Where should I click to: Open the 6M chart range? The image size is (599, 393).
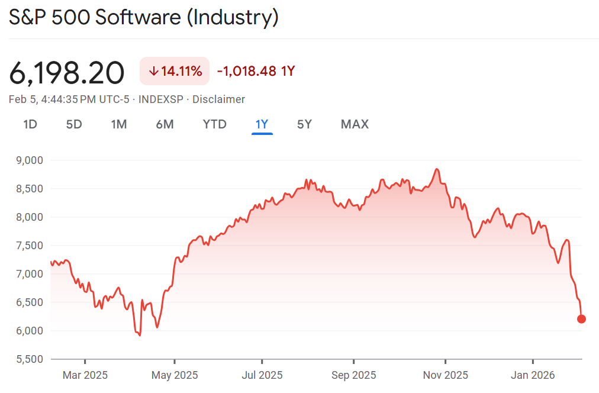point(165,124)
